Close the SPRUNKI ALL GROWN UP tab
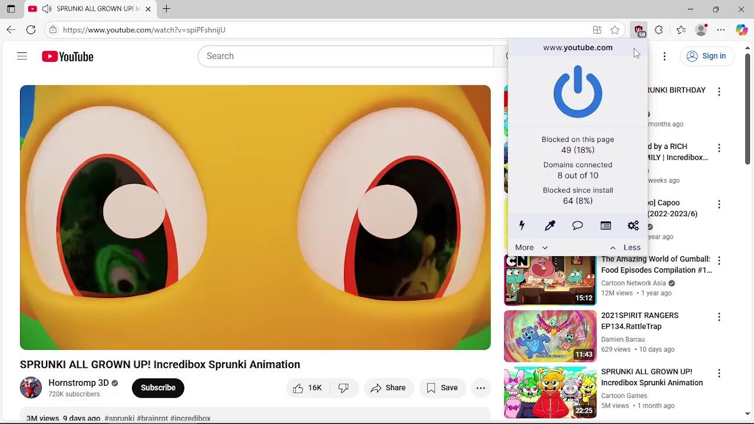The height and width of the screenshot is (424, 754). (x=148, y=9)
